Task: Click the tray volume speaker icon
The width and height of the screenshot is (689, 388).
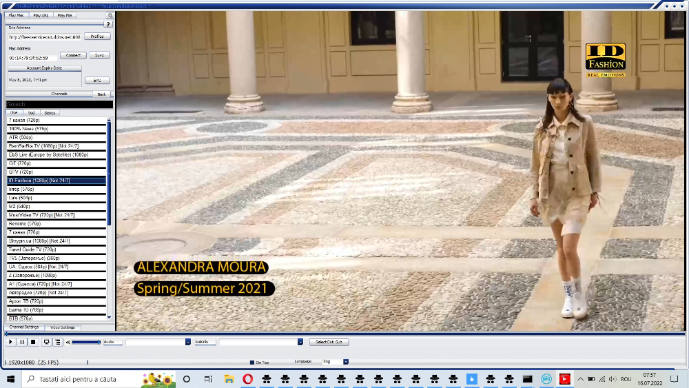Action: (x=613, y=379)
